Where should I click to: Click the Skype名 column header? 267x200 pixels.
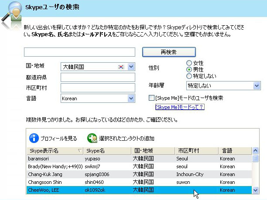(x=107, y=151)
